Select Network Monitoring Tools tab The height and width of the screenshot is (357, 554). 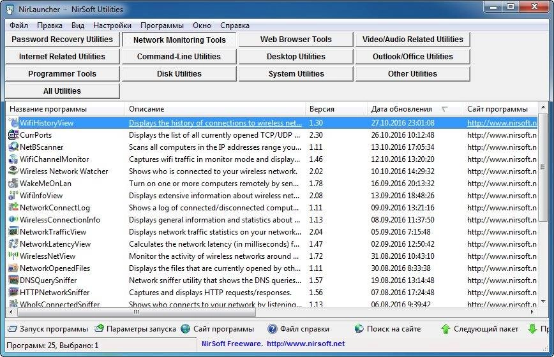point(179,40)
